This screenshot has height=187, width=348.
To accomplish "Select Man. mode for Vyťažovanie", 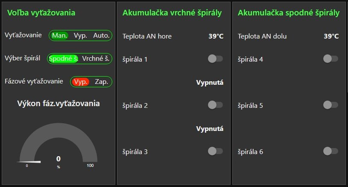I will (x=60, y=36).
